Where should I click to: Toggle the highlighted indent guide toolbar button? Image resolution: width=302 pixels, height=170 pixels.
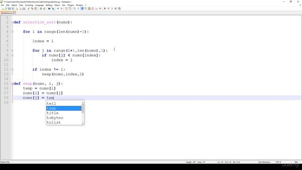coord(82,8)
